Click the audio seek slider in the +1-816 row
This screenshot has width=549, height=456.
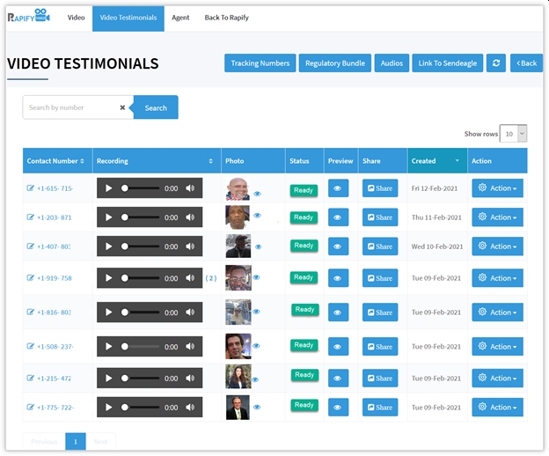(141, 313)
